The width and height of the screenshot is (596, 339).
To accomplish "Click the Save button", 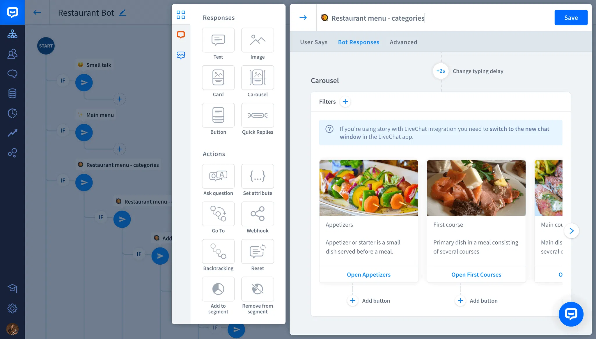I will pyautogui.click(x=571, y=18).
